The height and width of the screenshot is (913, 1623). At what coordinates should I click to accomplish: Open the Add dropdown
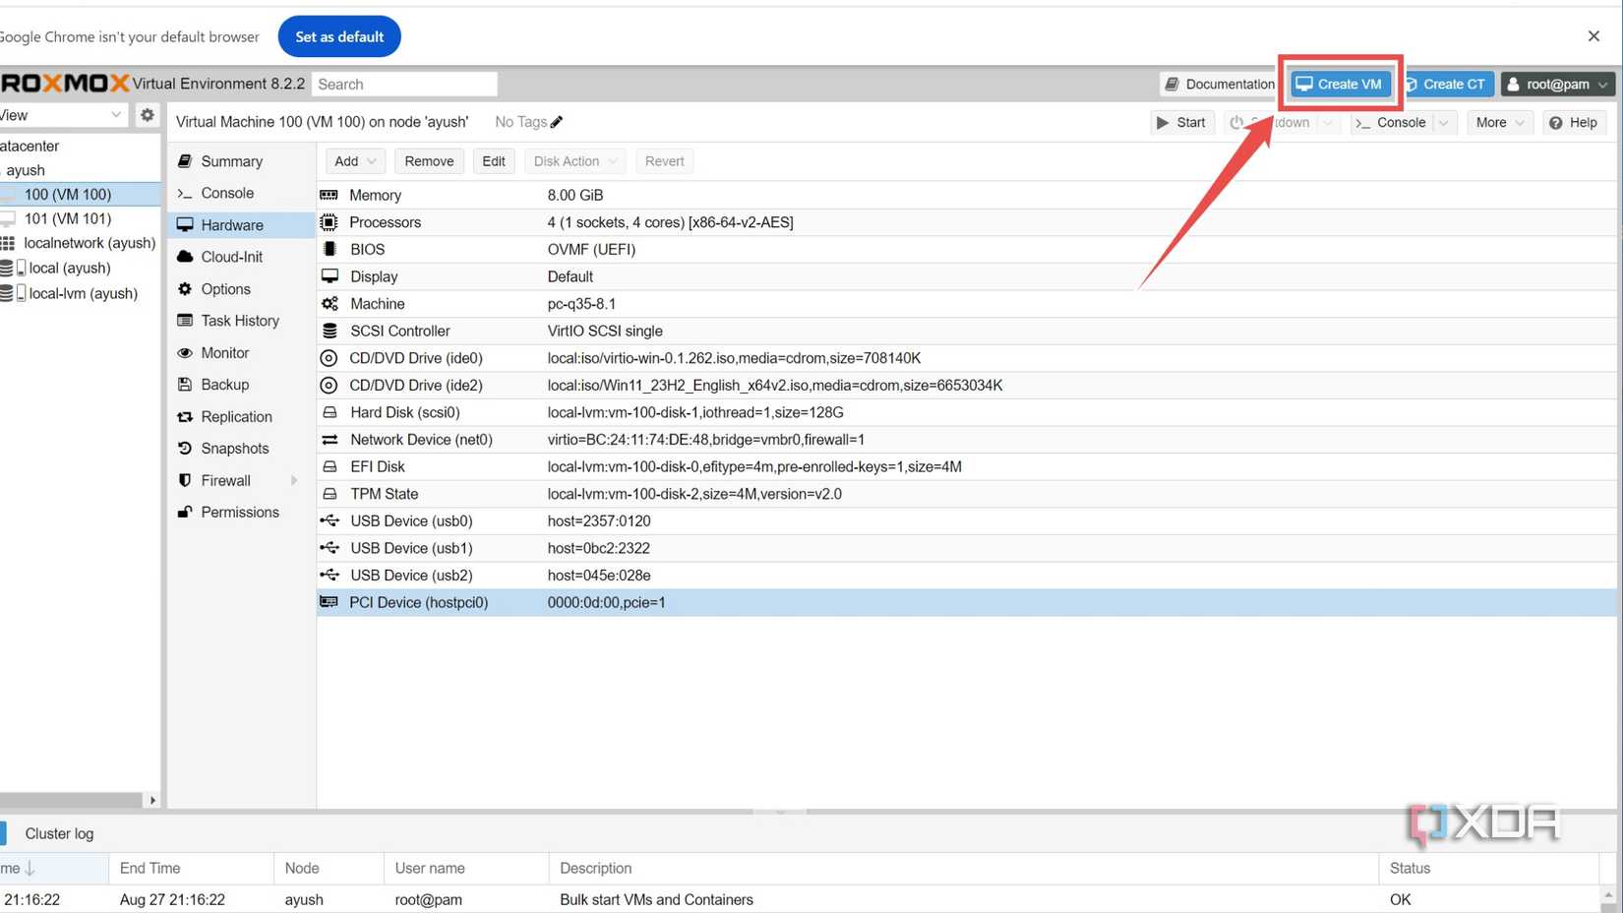pyautogui.click(x=354, y=160)
